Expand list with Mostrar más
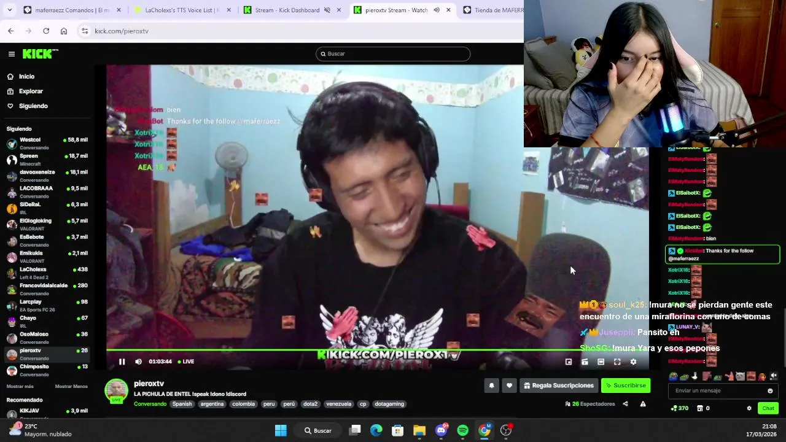 click(x=20, y=387)
